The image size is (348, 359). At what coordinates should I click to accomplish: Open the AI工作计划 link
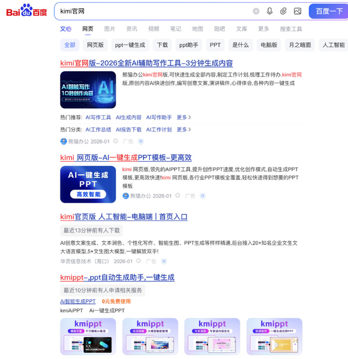(x=159, y=130)
